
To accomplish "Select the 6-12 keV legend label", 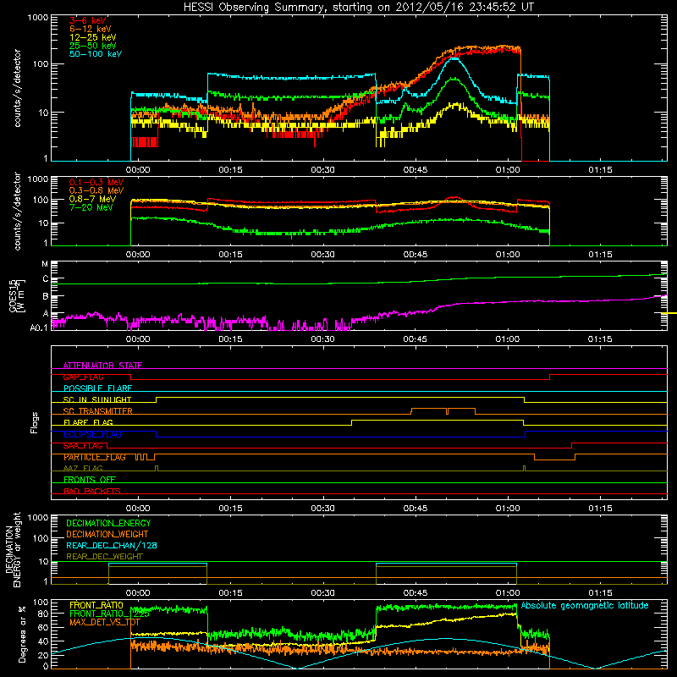I will 91,29.
